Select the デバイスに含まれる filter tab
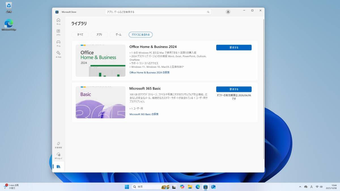340x191 pixels. tap(141, 35)
